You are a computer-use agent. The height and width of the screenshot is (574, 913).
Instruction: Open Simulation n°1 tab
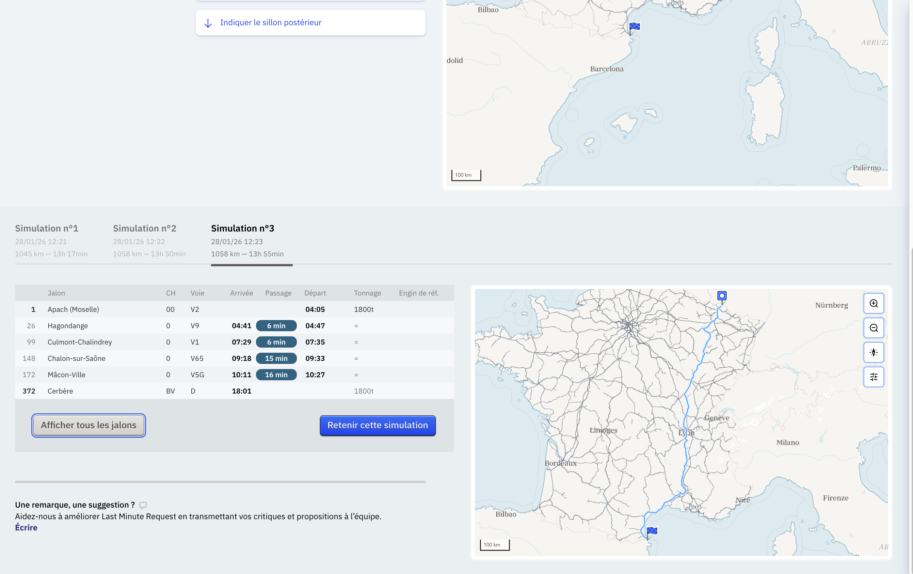(x=51, y=240)
